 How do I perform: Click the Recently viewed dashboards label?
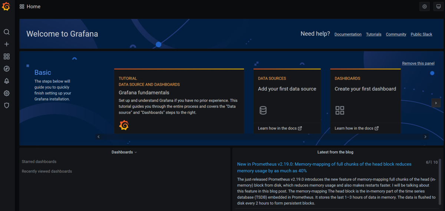(x=47, y=171)
